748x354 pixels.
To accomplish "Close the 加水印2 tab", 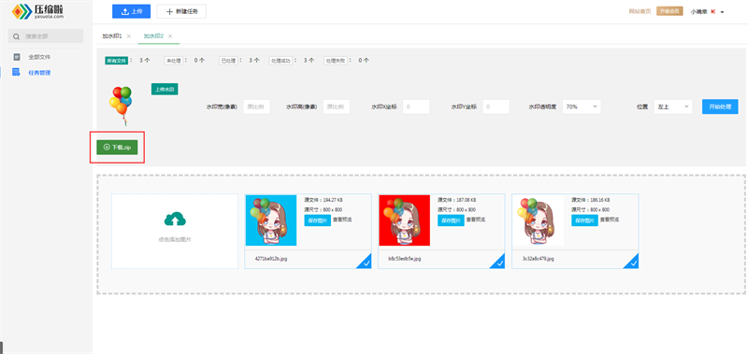I will pyautogui.click(x=170, y=36).
